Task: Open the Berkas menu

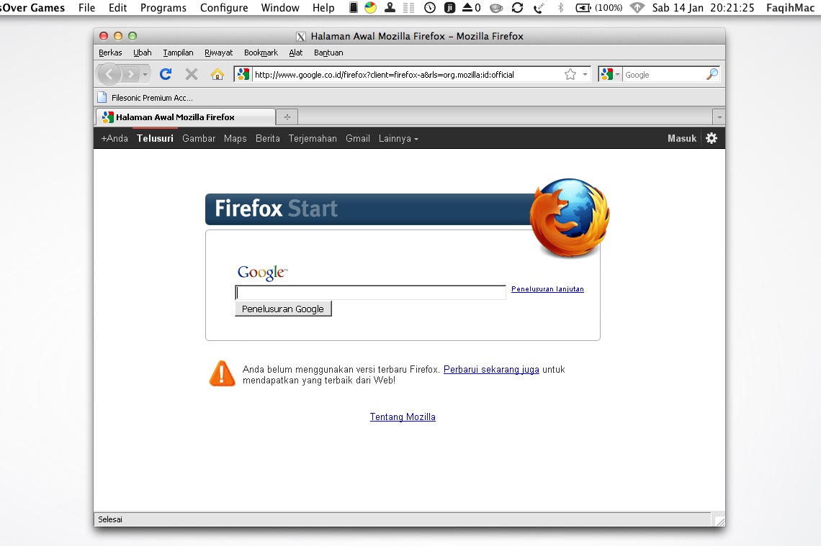Action: [x=110, y=53]
